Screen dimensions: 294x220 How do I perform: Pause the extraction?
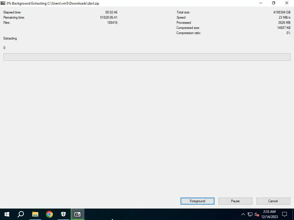(x=235, y=201)
